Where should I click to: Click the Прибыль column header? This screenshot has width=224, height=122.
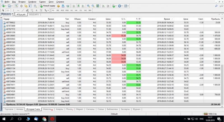(216, 19)
